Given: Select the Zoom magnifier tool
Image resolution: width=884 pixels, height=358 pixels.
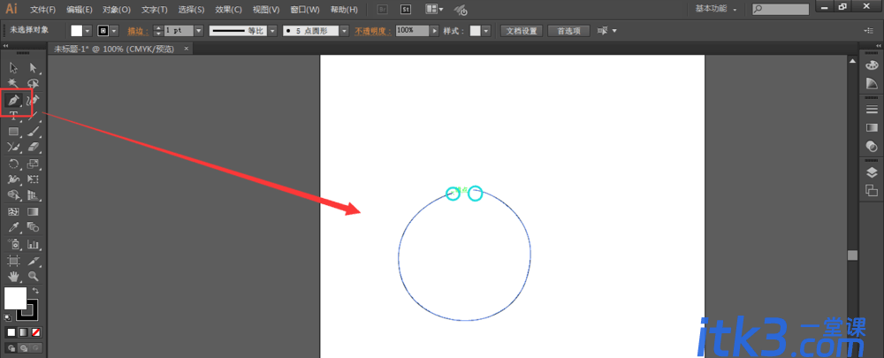Looking at the screenshot, I should pos(33,277).
